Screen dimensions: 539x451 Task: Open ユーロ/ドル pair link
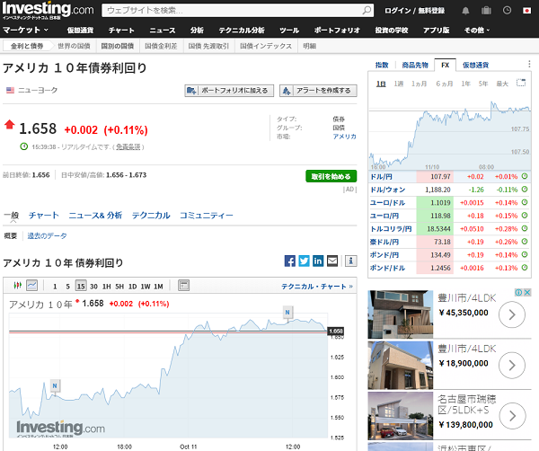[387, 202]
